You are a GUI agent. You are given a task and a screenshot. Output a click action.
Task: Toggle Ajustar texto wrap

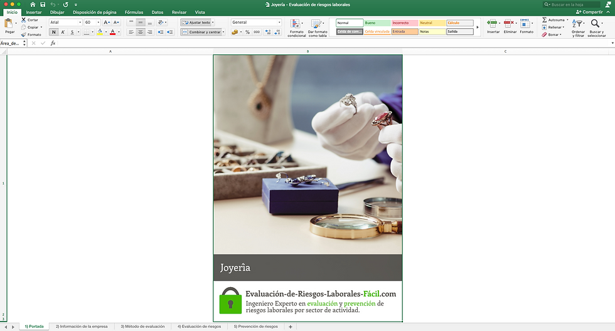pyautogui.click(x=196, y=23)
